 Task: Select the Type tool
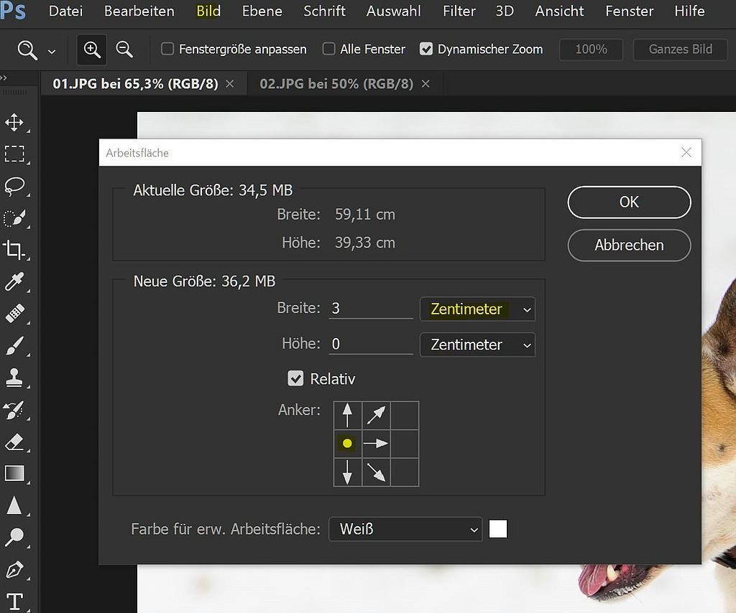pos(14,602)
